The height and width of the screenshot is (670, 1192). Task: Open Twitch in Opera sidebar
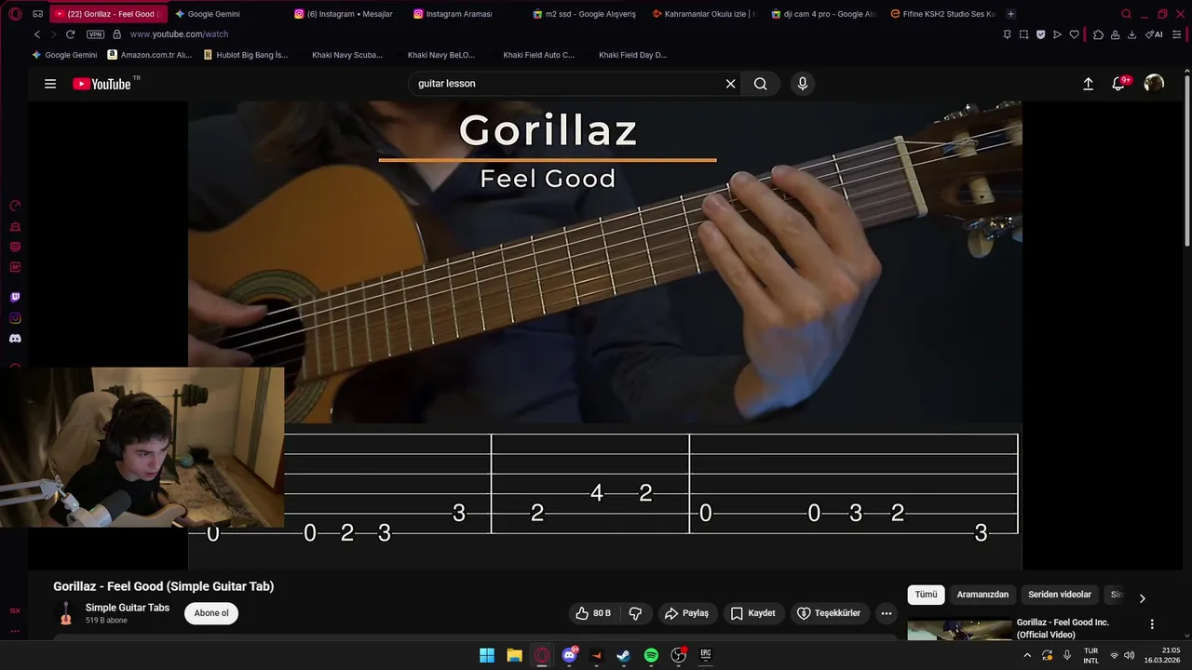click(15, 298)
